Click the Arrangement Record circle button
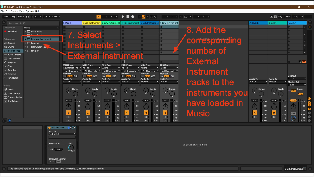314x177 pixels. pos(132,17)
